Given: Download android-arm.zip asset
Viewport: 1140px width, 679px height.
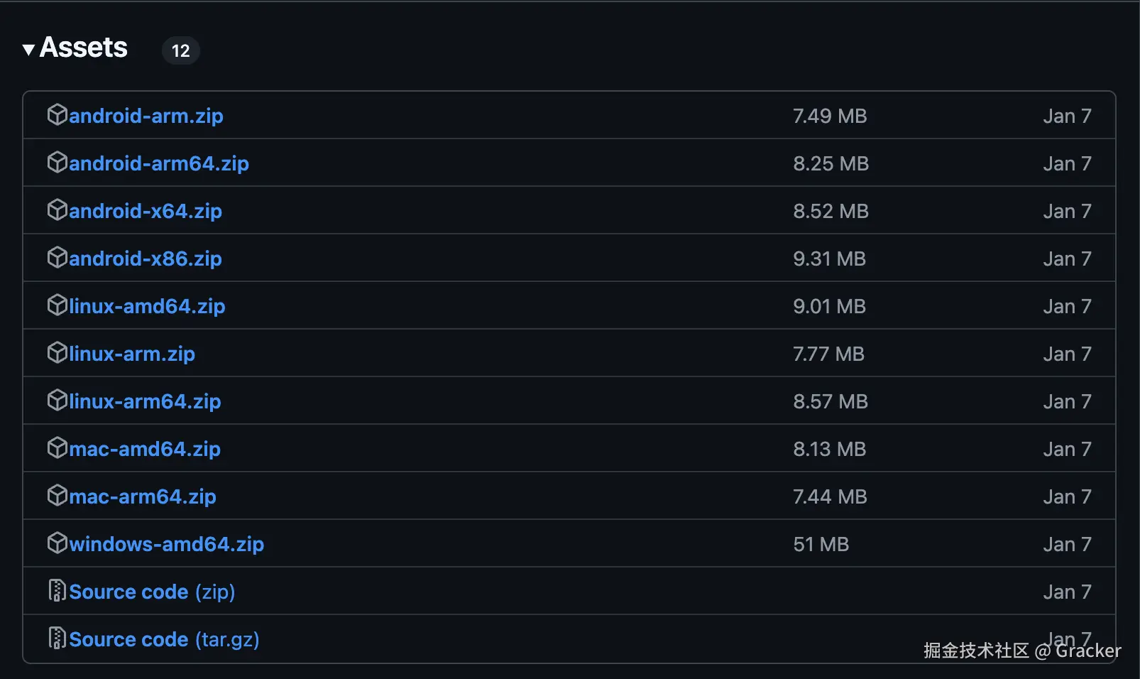Looking at the screenshot, I should [146, 116].
